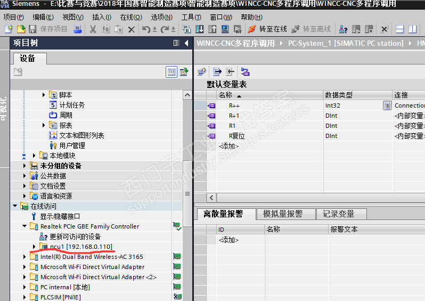The width and height of the screenshot is (425, 301).
Task: Toggle details view in project tree
Action: pos(171,72)
